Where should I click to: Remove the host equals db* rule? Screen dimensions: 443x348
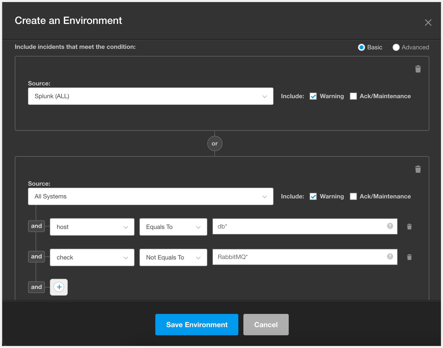(x=409, y=227)
